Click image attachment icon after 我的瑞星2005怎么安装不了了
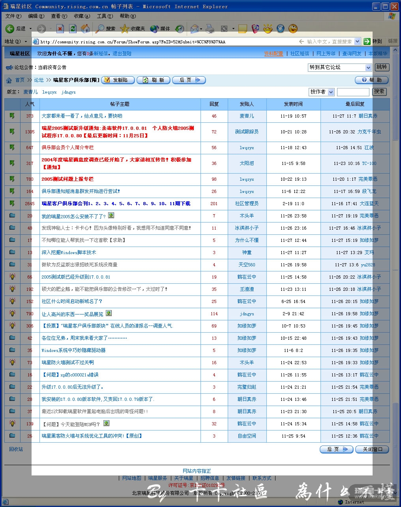The image size is (401, 507). (111, 215)
